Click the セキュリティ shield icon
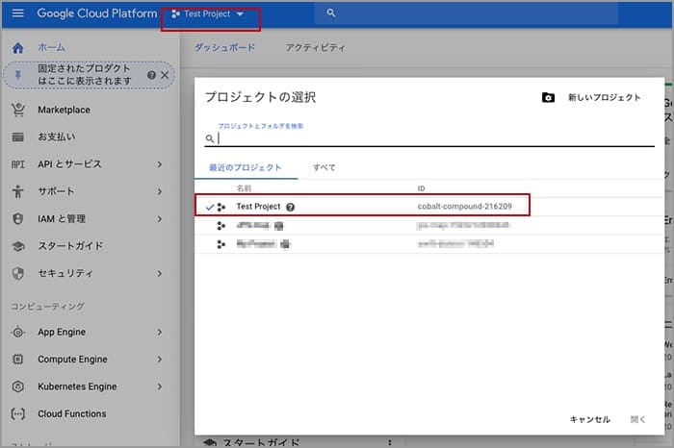 pyautogui.click(x=18, y=273)
